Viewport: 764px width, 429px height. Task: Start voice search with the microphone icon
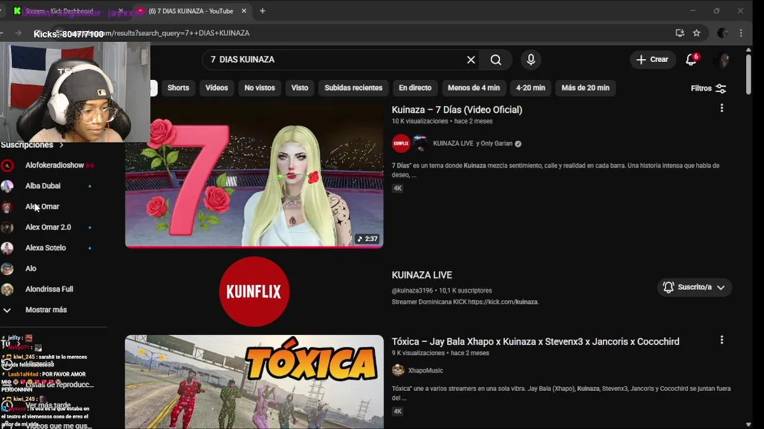coord(531,60)
